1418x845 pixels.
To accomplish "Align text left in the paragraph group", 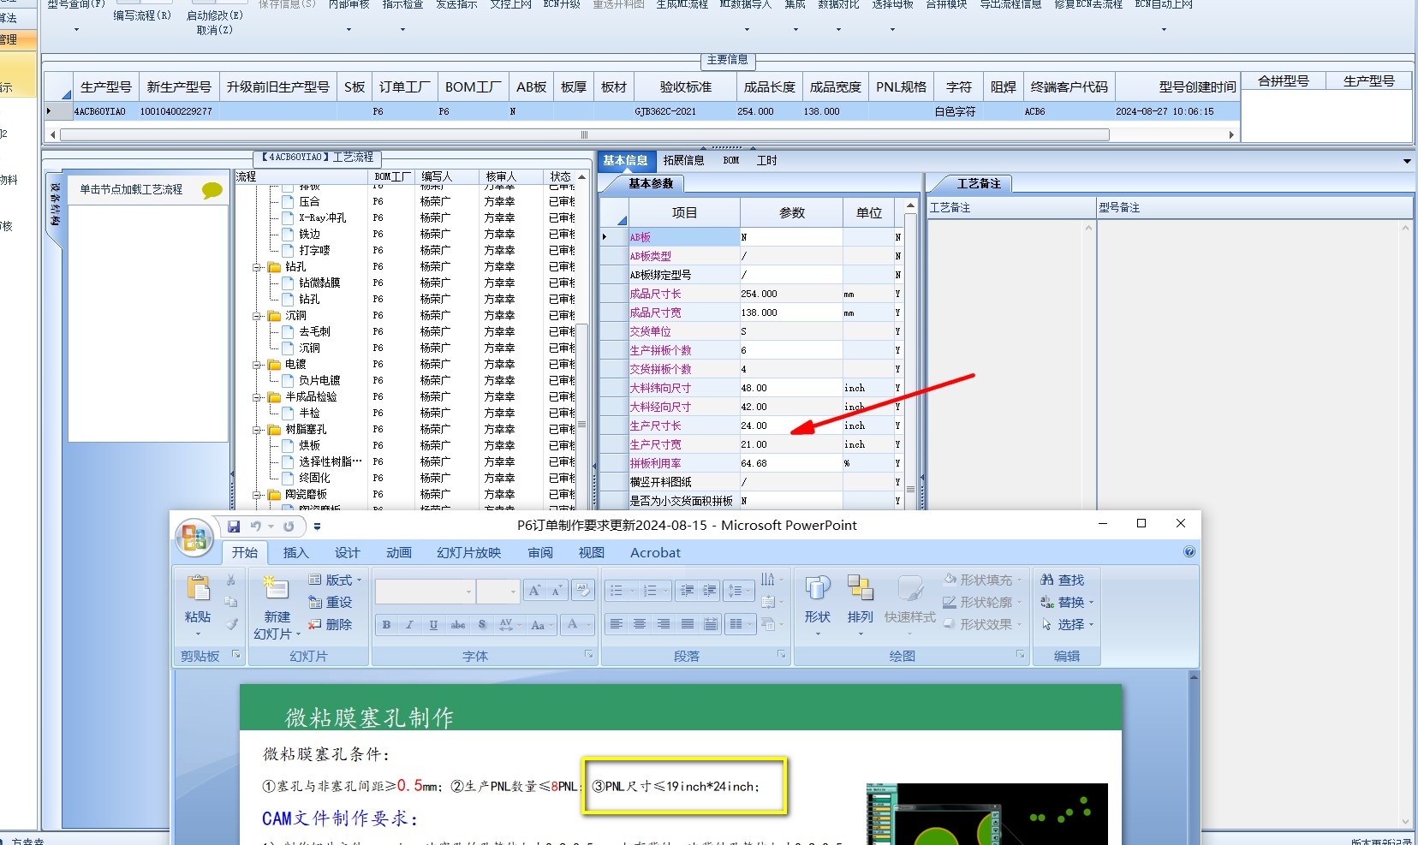I will coord(617,624).
